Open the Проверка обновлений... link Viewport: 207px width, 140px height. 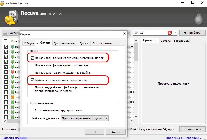(183, 138)
